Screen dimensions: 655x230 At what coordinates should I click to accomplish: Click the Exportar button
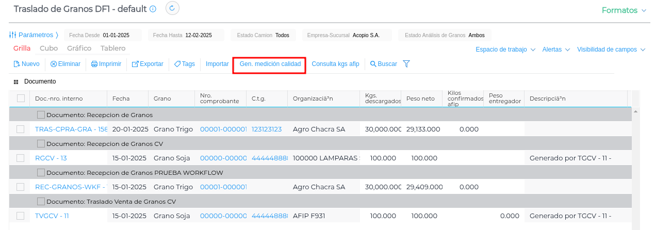[x=148, y=64]
